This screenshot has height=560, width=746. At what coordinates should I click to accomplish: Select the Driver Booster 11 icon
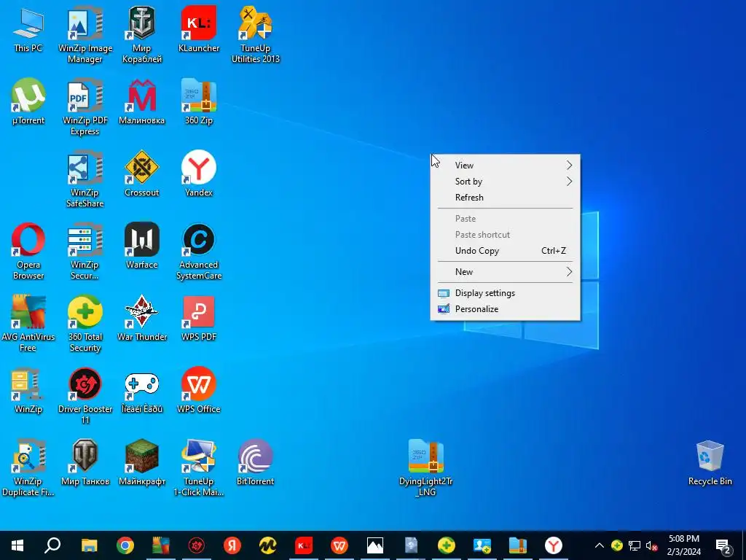[85, 395]
